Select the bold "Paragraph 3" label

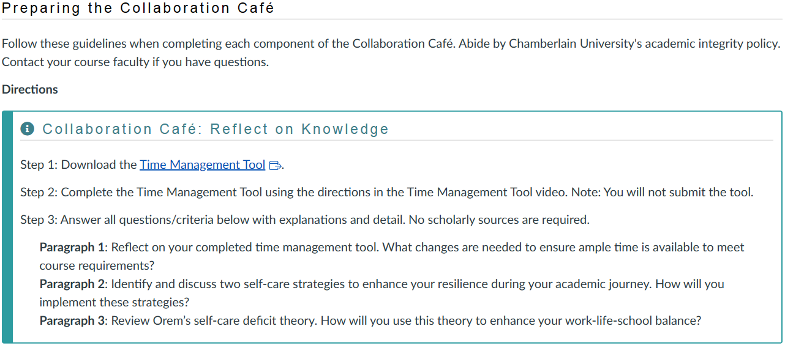click(x=72, y=321)
